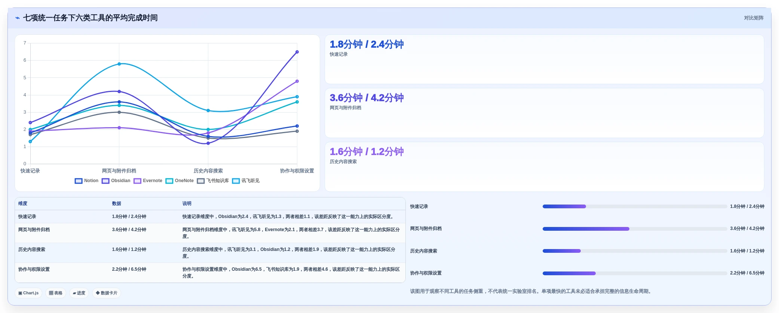The width and height of the screenshot is (779, 313).
Task: Click the 协作与权限设置 x-axis label on chart
Action: [297, 171]
